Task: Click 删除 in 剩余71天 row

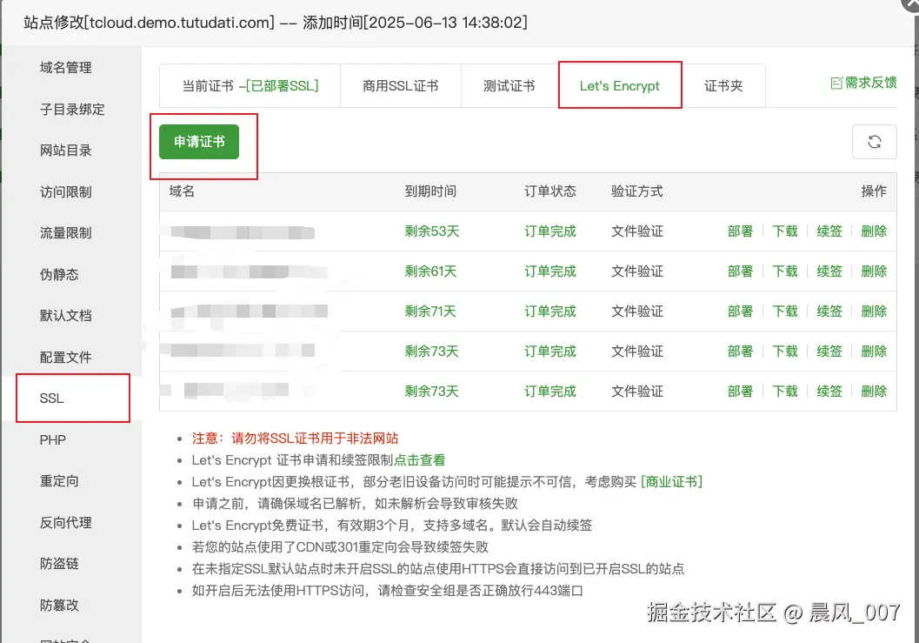Action: [874, 311]
